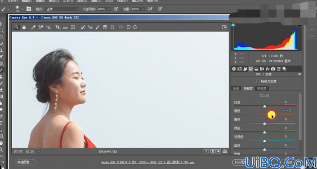Enable the 转换为灰度 checkbox
This screenshot has width=317, height=169.
258,81
